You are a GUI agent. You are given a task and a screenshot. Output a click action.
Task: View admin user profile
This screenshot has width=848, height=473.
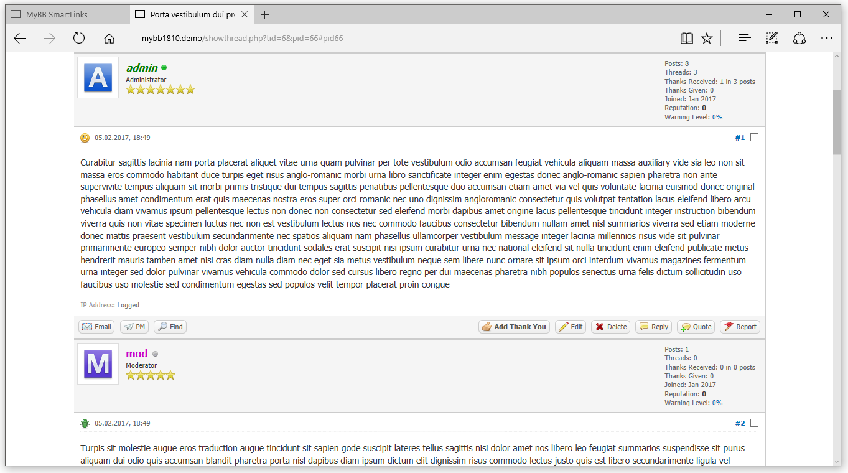click(142, 68)
